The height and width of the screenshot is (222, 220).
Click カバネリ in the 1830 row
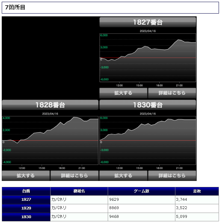point(59,216)
